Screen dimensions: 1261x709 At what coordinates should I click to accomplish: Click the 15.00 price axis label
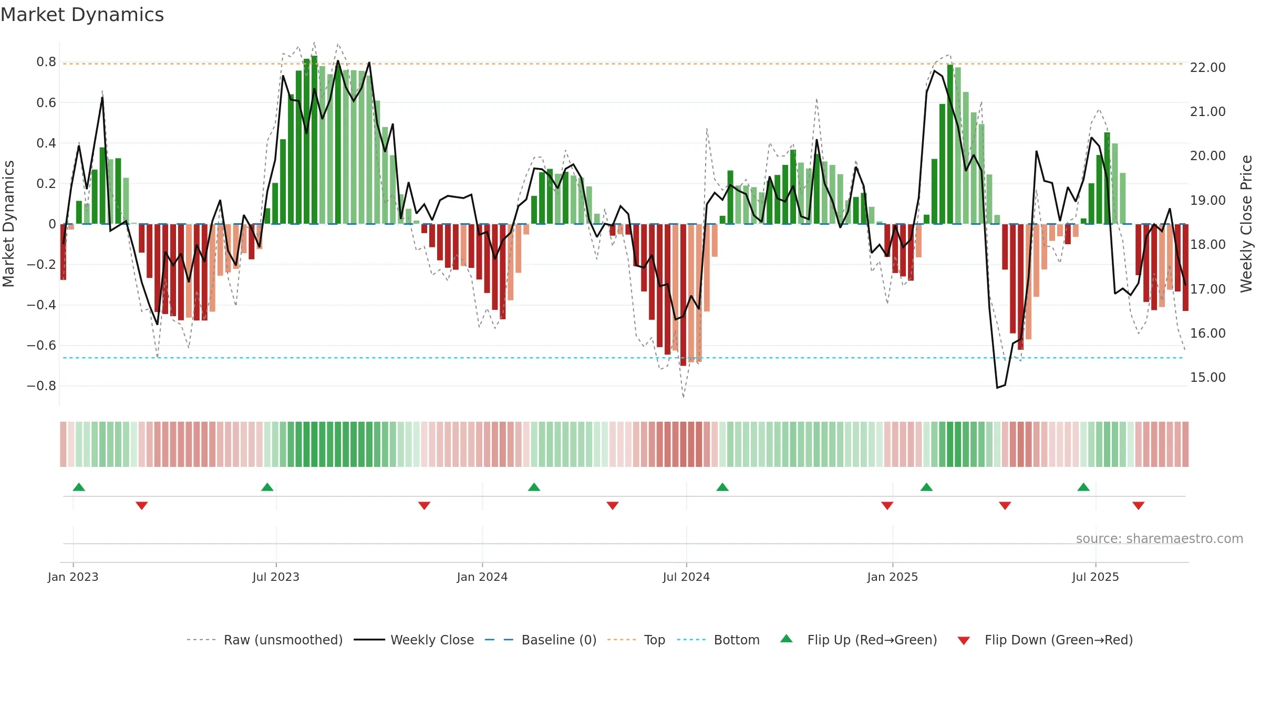(1208, 377)
